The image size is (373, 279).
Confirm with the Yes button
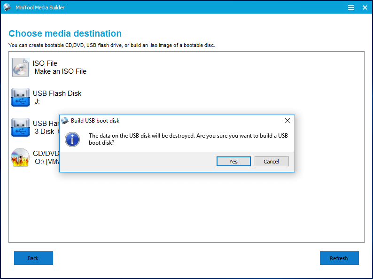[233, 162]
